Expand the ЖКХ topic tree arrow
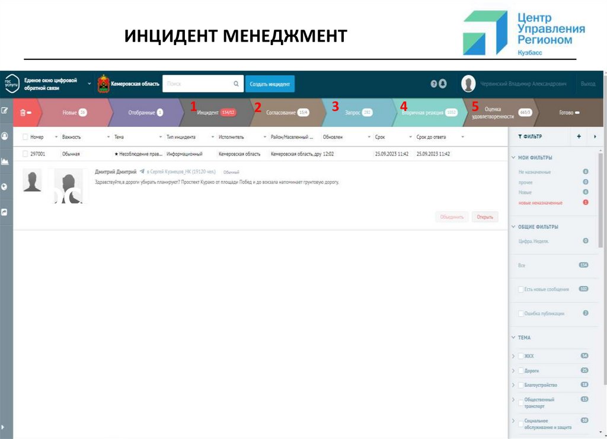This screenshot has width=607, height=439. (x=513, y=356)
